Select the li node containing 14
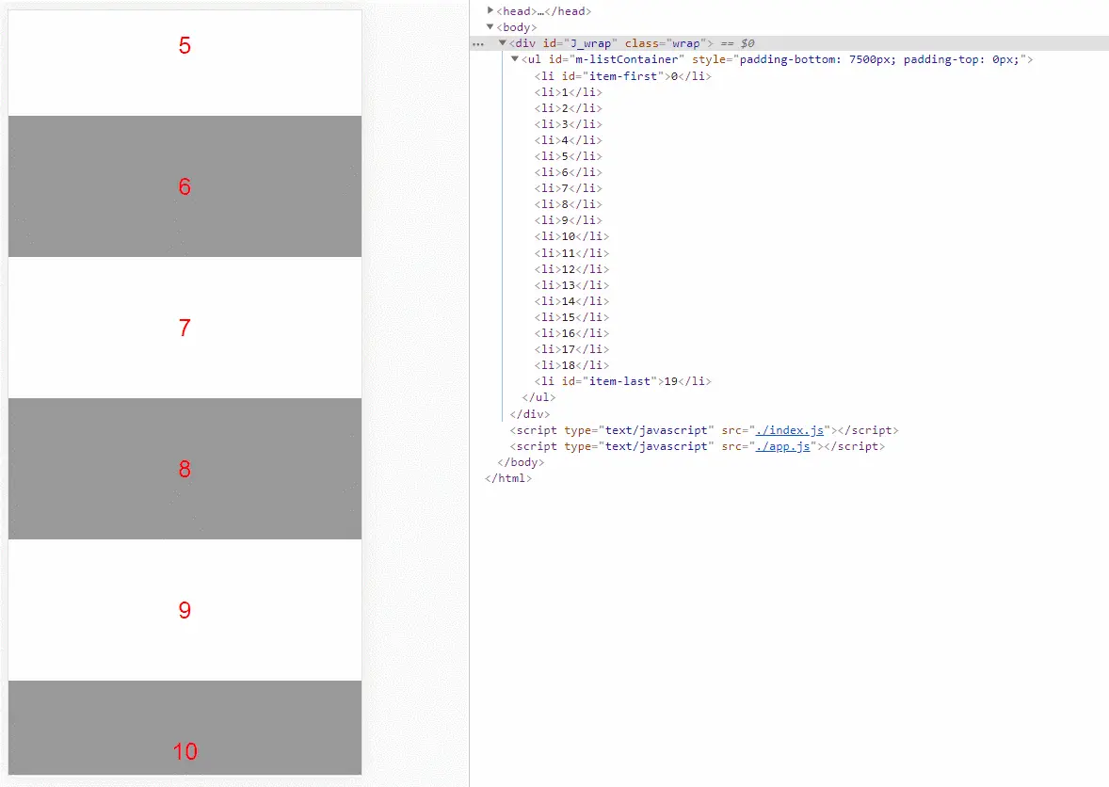The width and height of the screenshot is (1109, 787). [571, 301]
